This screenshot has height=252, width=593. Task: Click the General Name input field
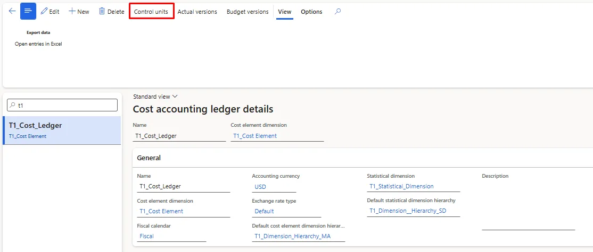coord(184,186)
